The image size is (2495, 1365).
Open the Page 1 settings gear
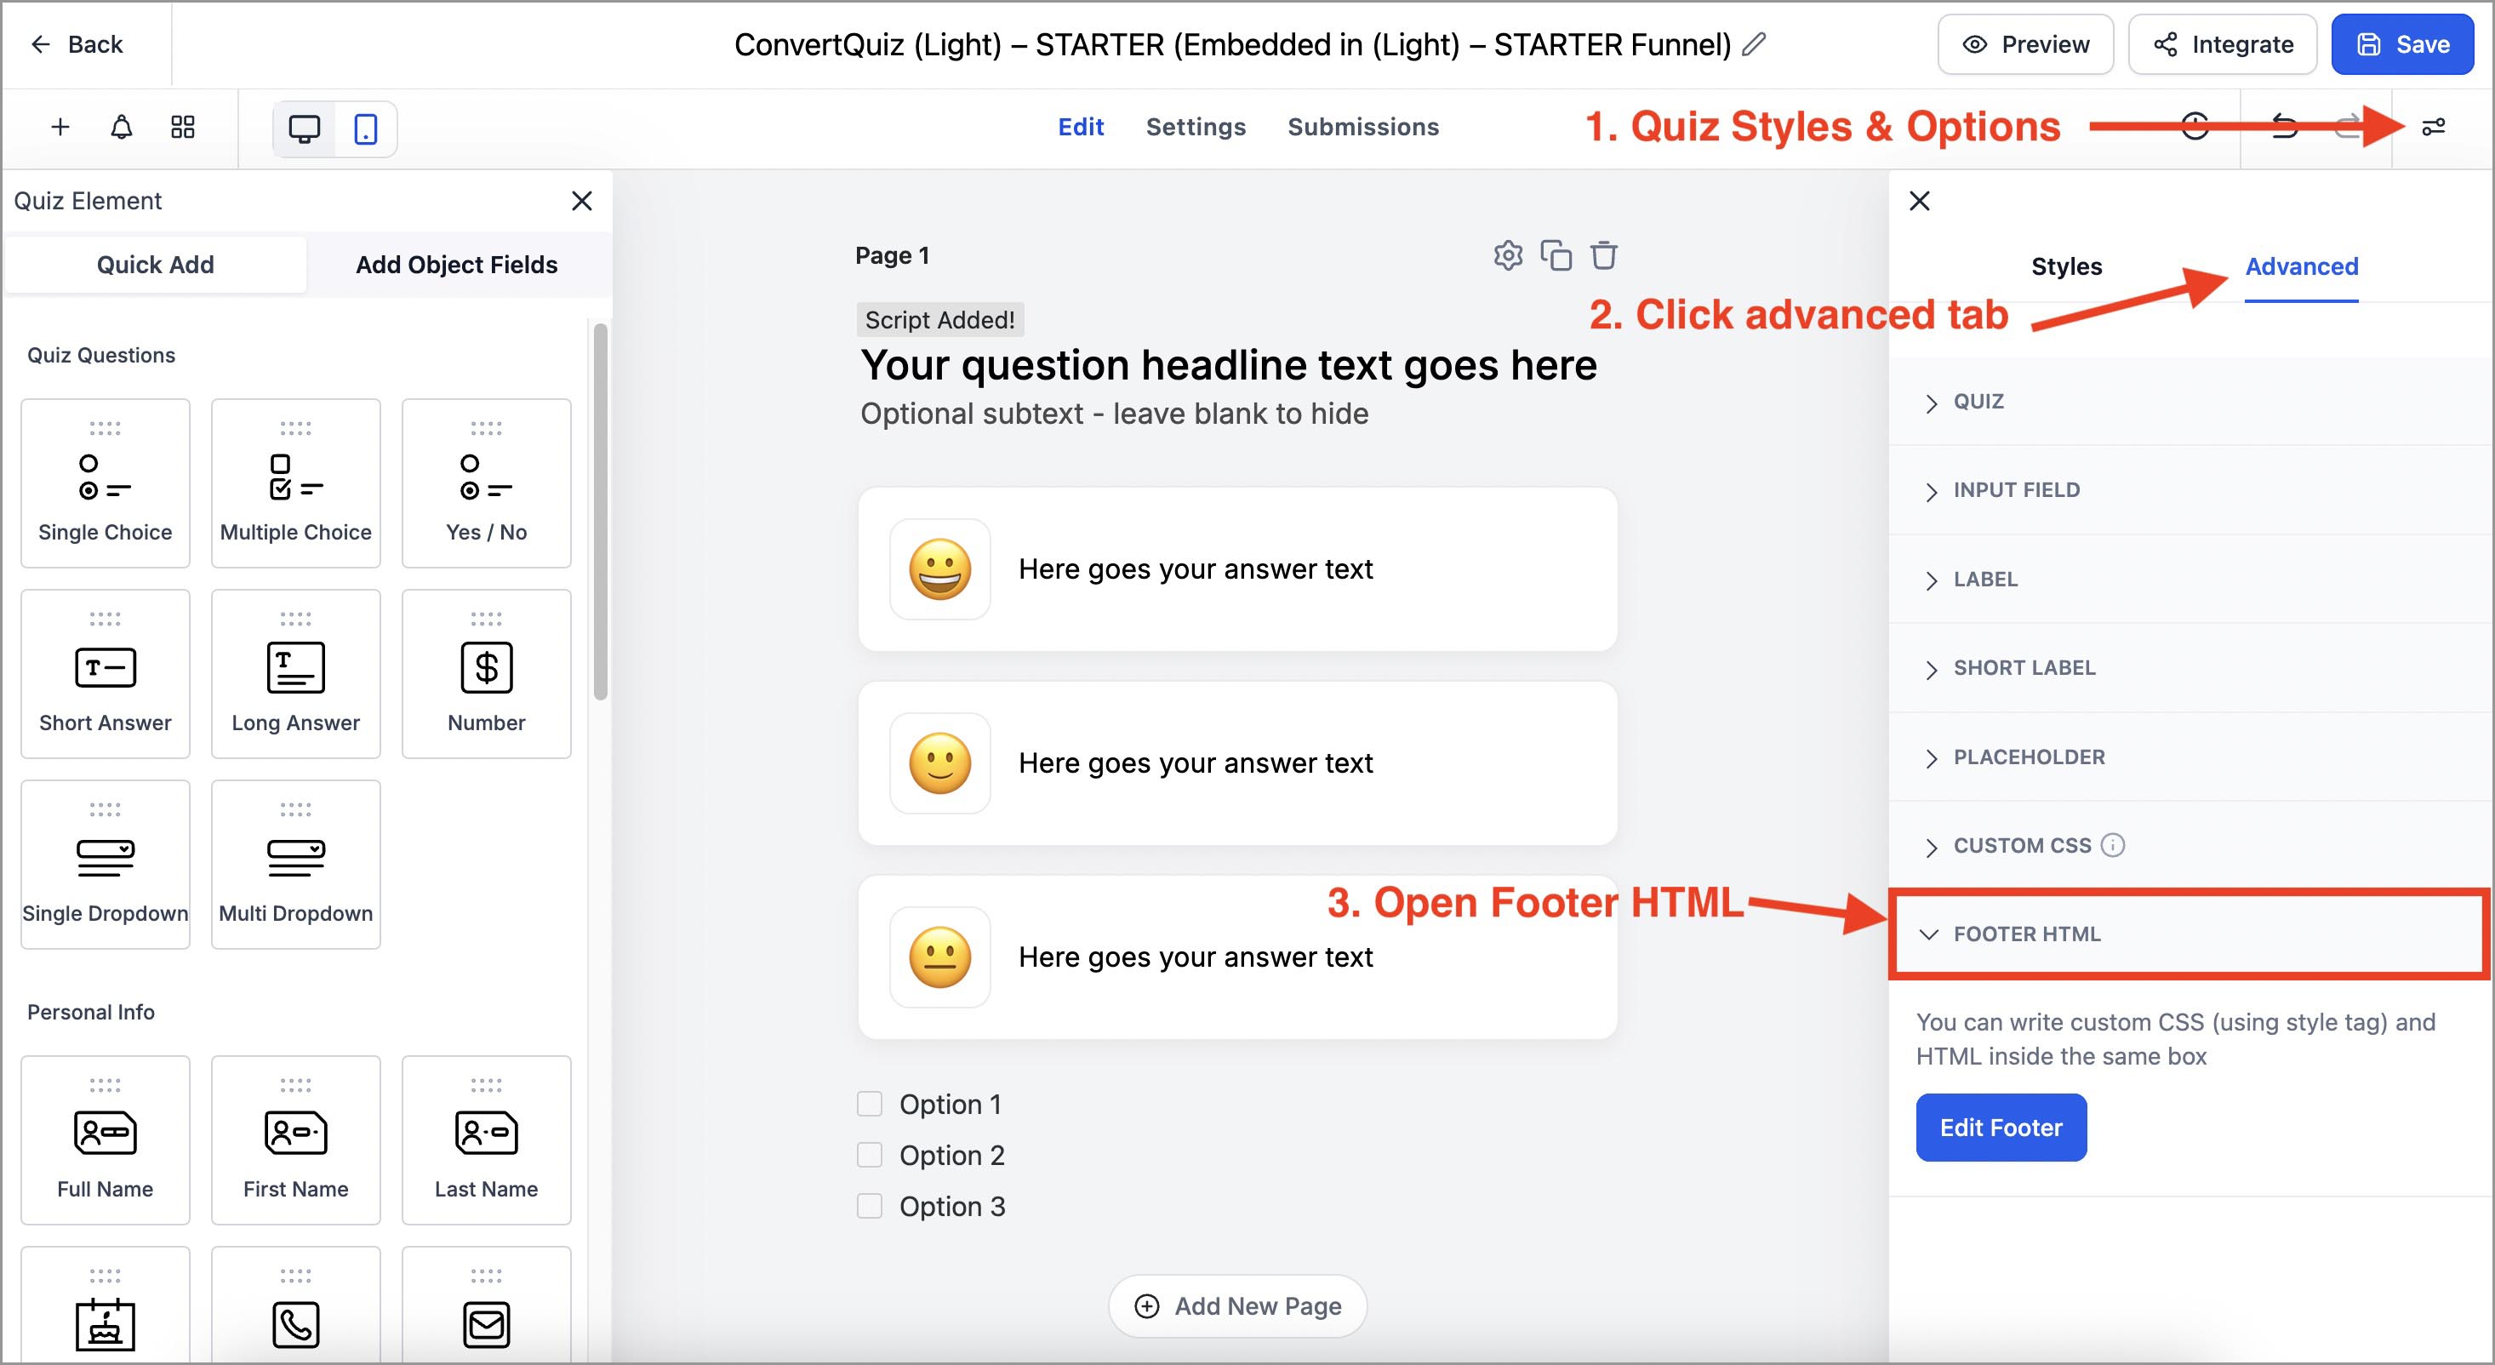click(1507, 256)
